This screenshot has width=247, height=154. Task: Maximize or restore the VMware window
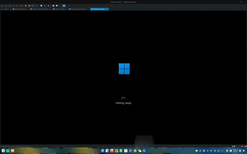click(241, 2)
